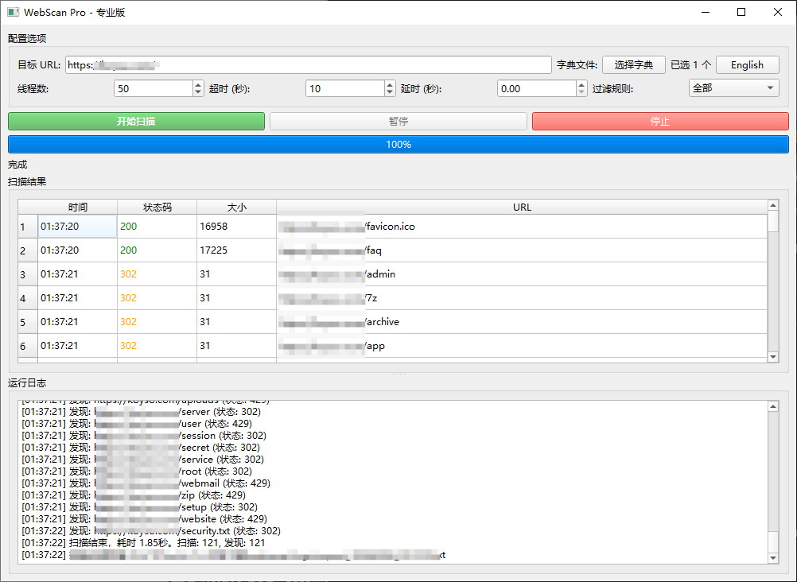Click the WebScan Pro app icon in title bar
This screenshot has height=582, width=797.
(x=14, y=12)
